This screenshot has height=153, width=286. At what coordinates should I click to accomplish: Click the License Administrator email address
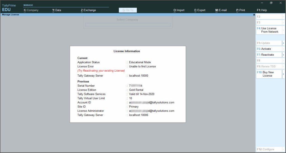tap(152, 111)
